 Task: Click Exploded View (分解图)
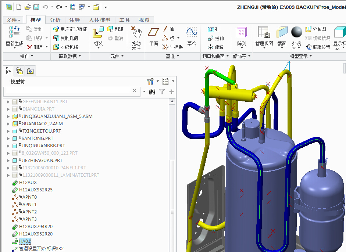(316, 29)
